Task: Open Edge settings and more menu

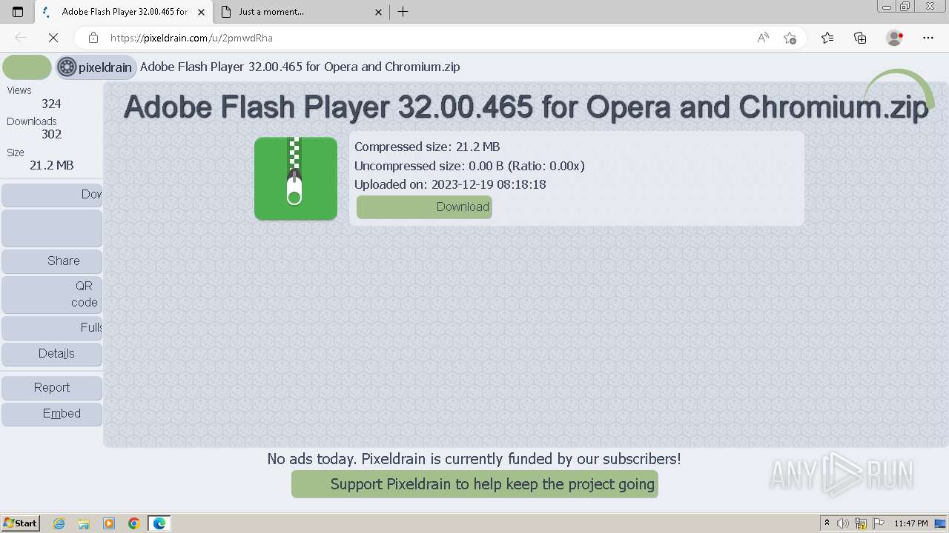Action: (x=928, y=38)
